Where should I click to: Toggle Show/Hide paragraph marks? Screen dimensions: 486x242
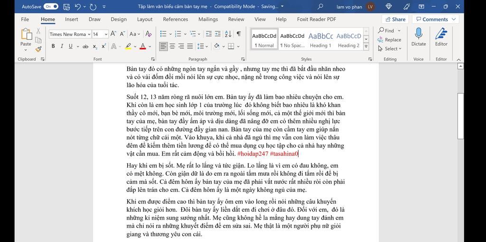point(239,34)
